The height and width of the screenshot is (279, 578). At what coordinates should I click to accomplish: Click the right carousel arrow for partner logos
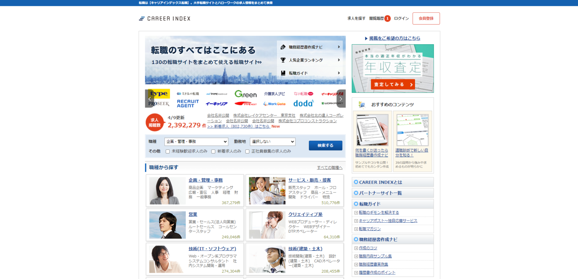tap(341, 98)
